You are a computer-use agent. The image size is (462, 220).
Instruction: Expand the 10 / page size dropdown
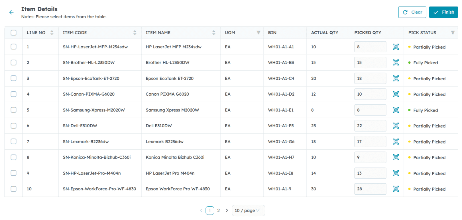(248, 211)
